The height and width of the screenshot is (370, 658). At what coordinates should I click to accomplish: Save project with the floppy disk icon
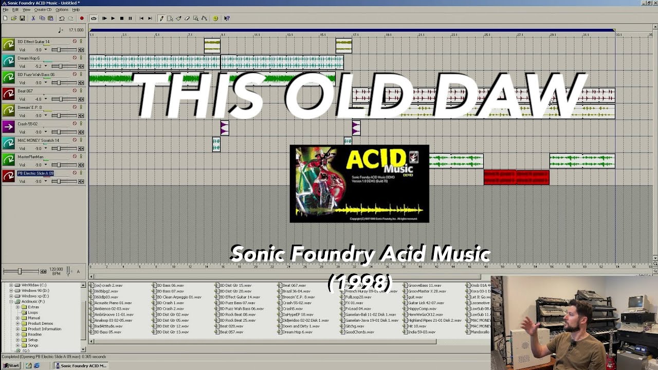click(x=22, y=18)
